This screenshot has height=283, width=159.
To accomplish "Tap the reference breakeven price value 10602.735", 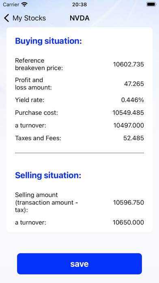I will (129, 64).
